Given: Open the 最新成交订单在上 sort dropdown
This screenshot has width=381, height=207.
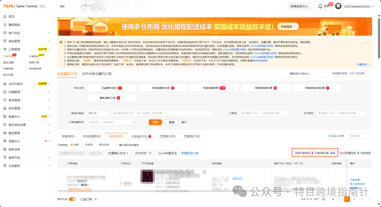Looking at the screenshot, I should point(309,74).
